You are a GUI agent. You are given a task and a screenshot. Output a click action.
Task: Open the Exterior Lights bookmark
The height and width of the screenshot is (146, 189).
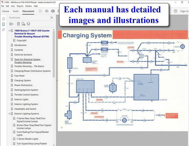point(21,99)
